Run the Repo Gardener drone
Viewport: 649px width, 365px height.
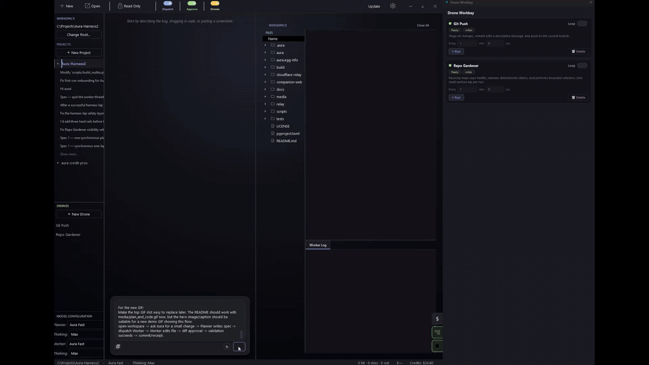pyautogui.click(x=456, y=97)
